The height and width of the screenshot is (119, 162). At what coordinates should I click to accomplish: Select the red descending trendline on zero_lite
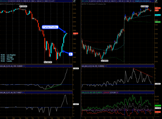click(143, 73)
